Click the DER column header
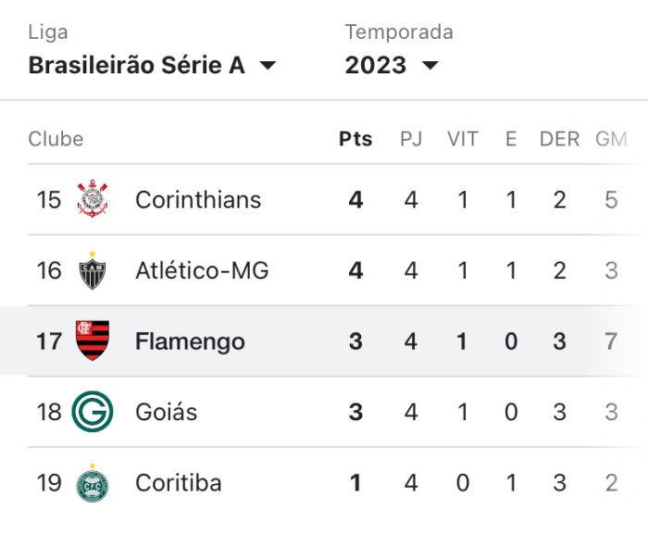 point(559,140)
